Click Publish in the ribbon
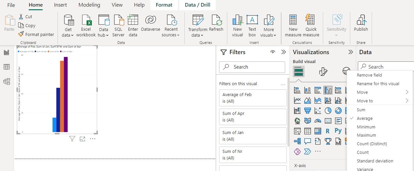Image resolution: width=414 pixels, height=171 pixels. click(x=361, y=23)
